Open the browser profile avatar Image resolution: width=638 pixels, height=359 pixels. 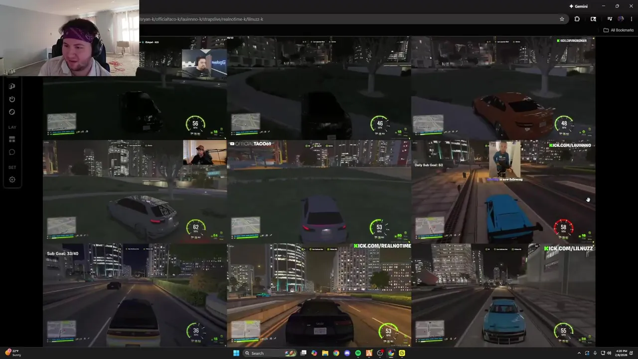tap(621, 19)
